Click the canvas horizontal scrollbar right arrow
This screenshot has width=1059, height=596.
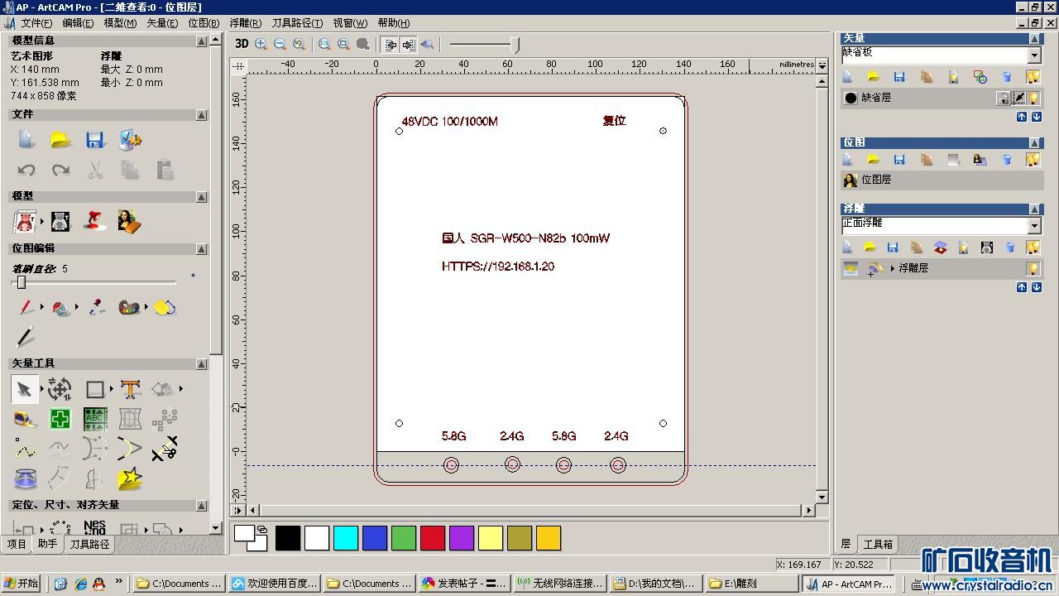808,511
